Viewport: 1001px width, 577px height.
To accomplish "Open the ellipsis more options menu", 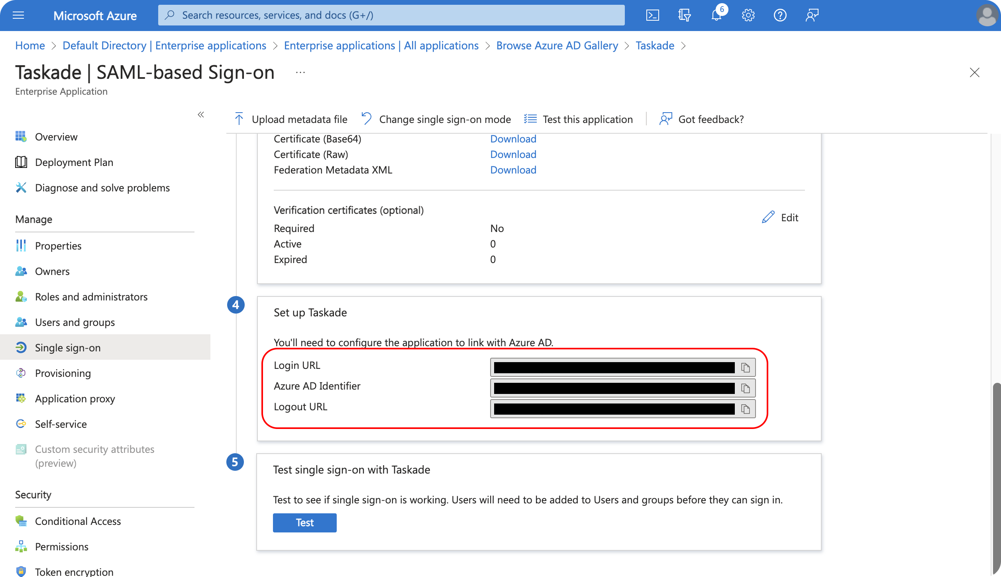I will [x=300, y=72].
